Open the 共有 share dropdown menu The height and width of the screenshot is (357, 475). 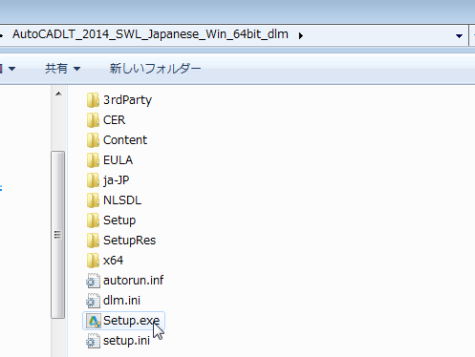62,69
